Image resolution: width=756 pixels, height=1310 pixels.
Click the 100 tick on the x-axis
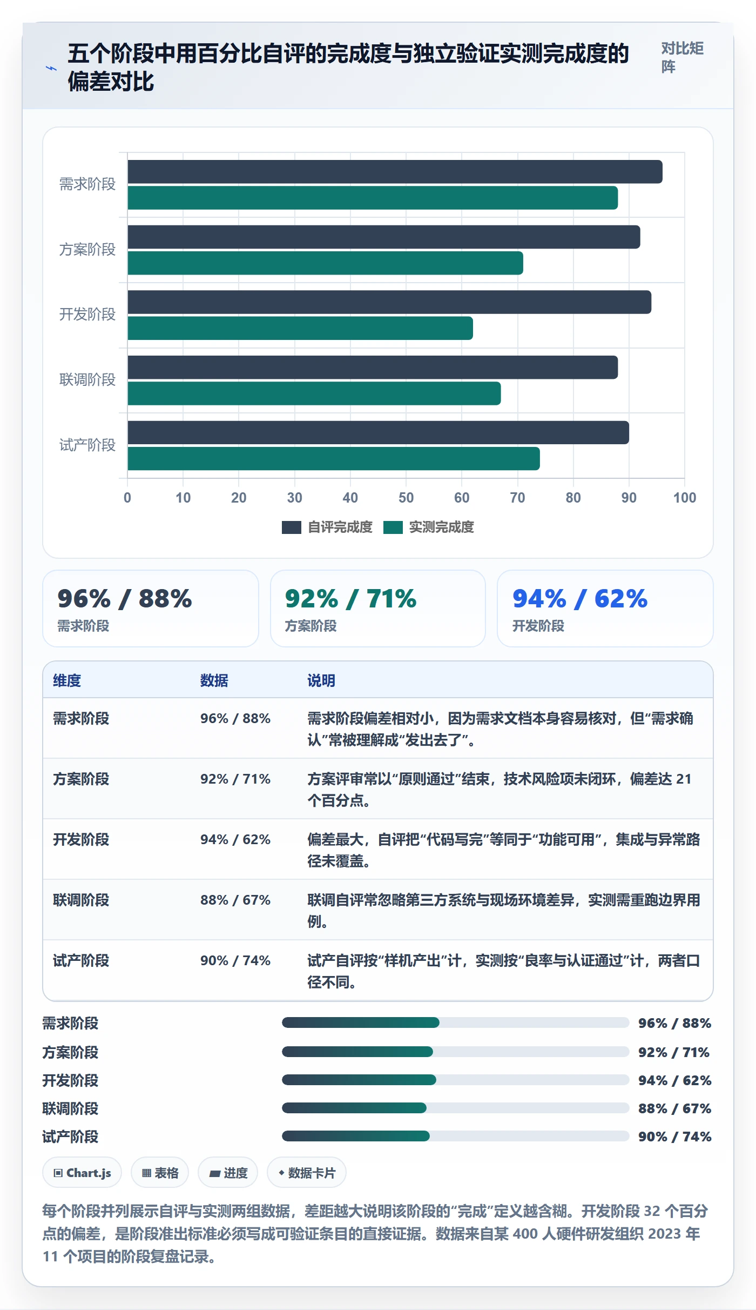coord(685,498)
